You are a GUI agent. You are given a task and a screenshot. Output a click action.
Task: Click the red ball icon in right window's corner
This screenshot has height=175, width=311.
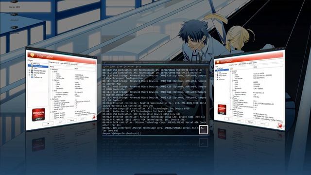click(x=280, y=125)
